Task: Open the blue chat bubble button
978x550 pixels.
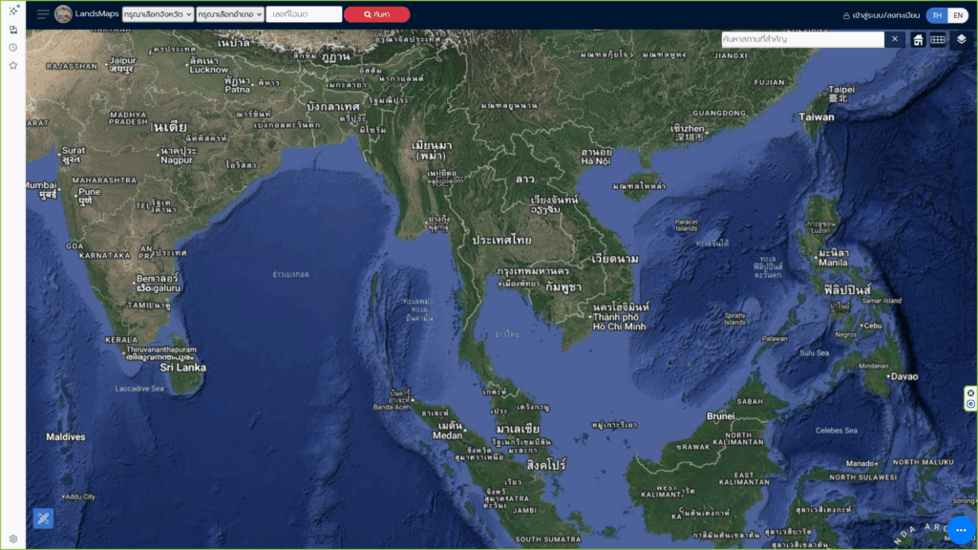Action: point(961,530)
